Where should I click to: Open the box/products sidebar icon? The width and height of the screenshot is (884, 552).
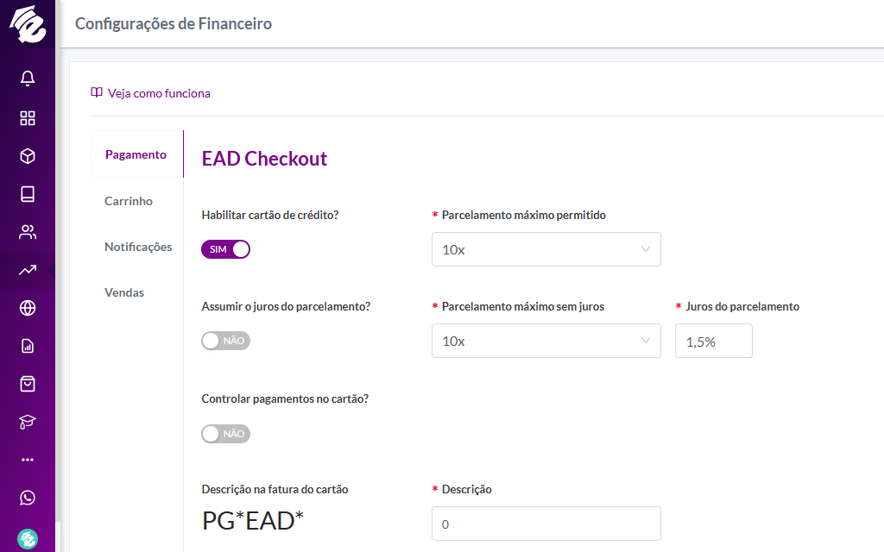point(28,156)
